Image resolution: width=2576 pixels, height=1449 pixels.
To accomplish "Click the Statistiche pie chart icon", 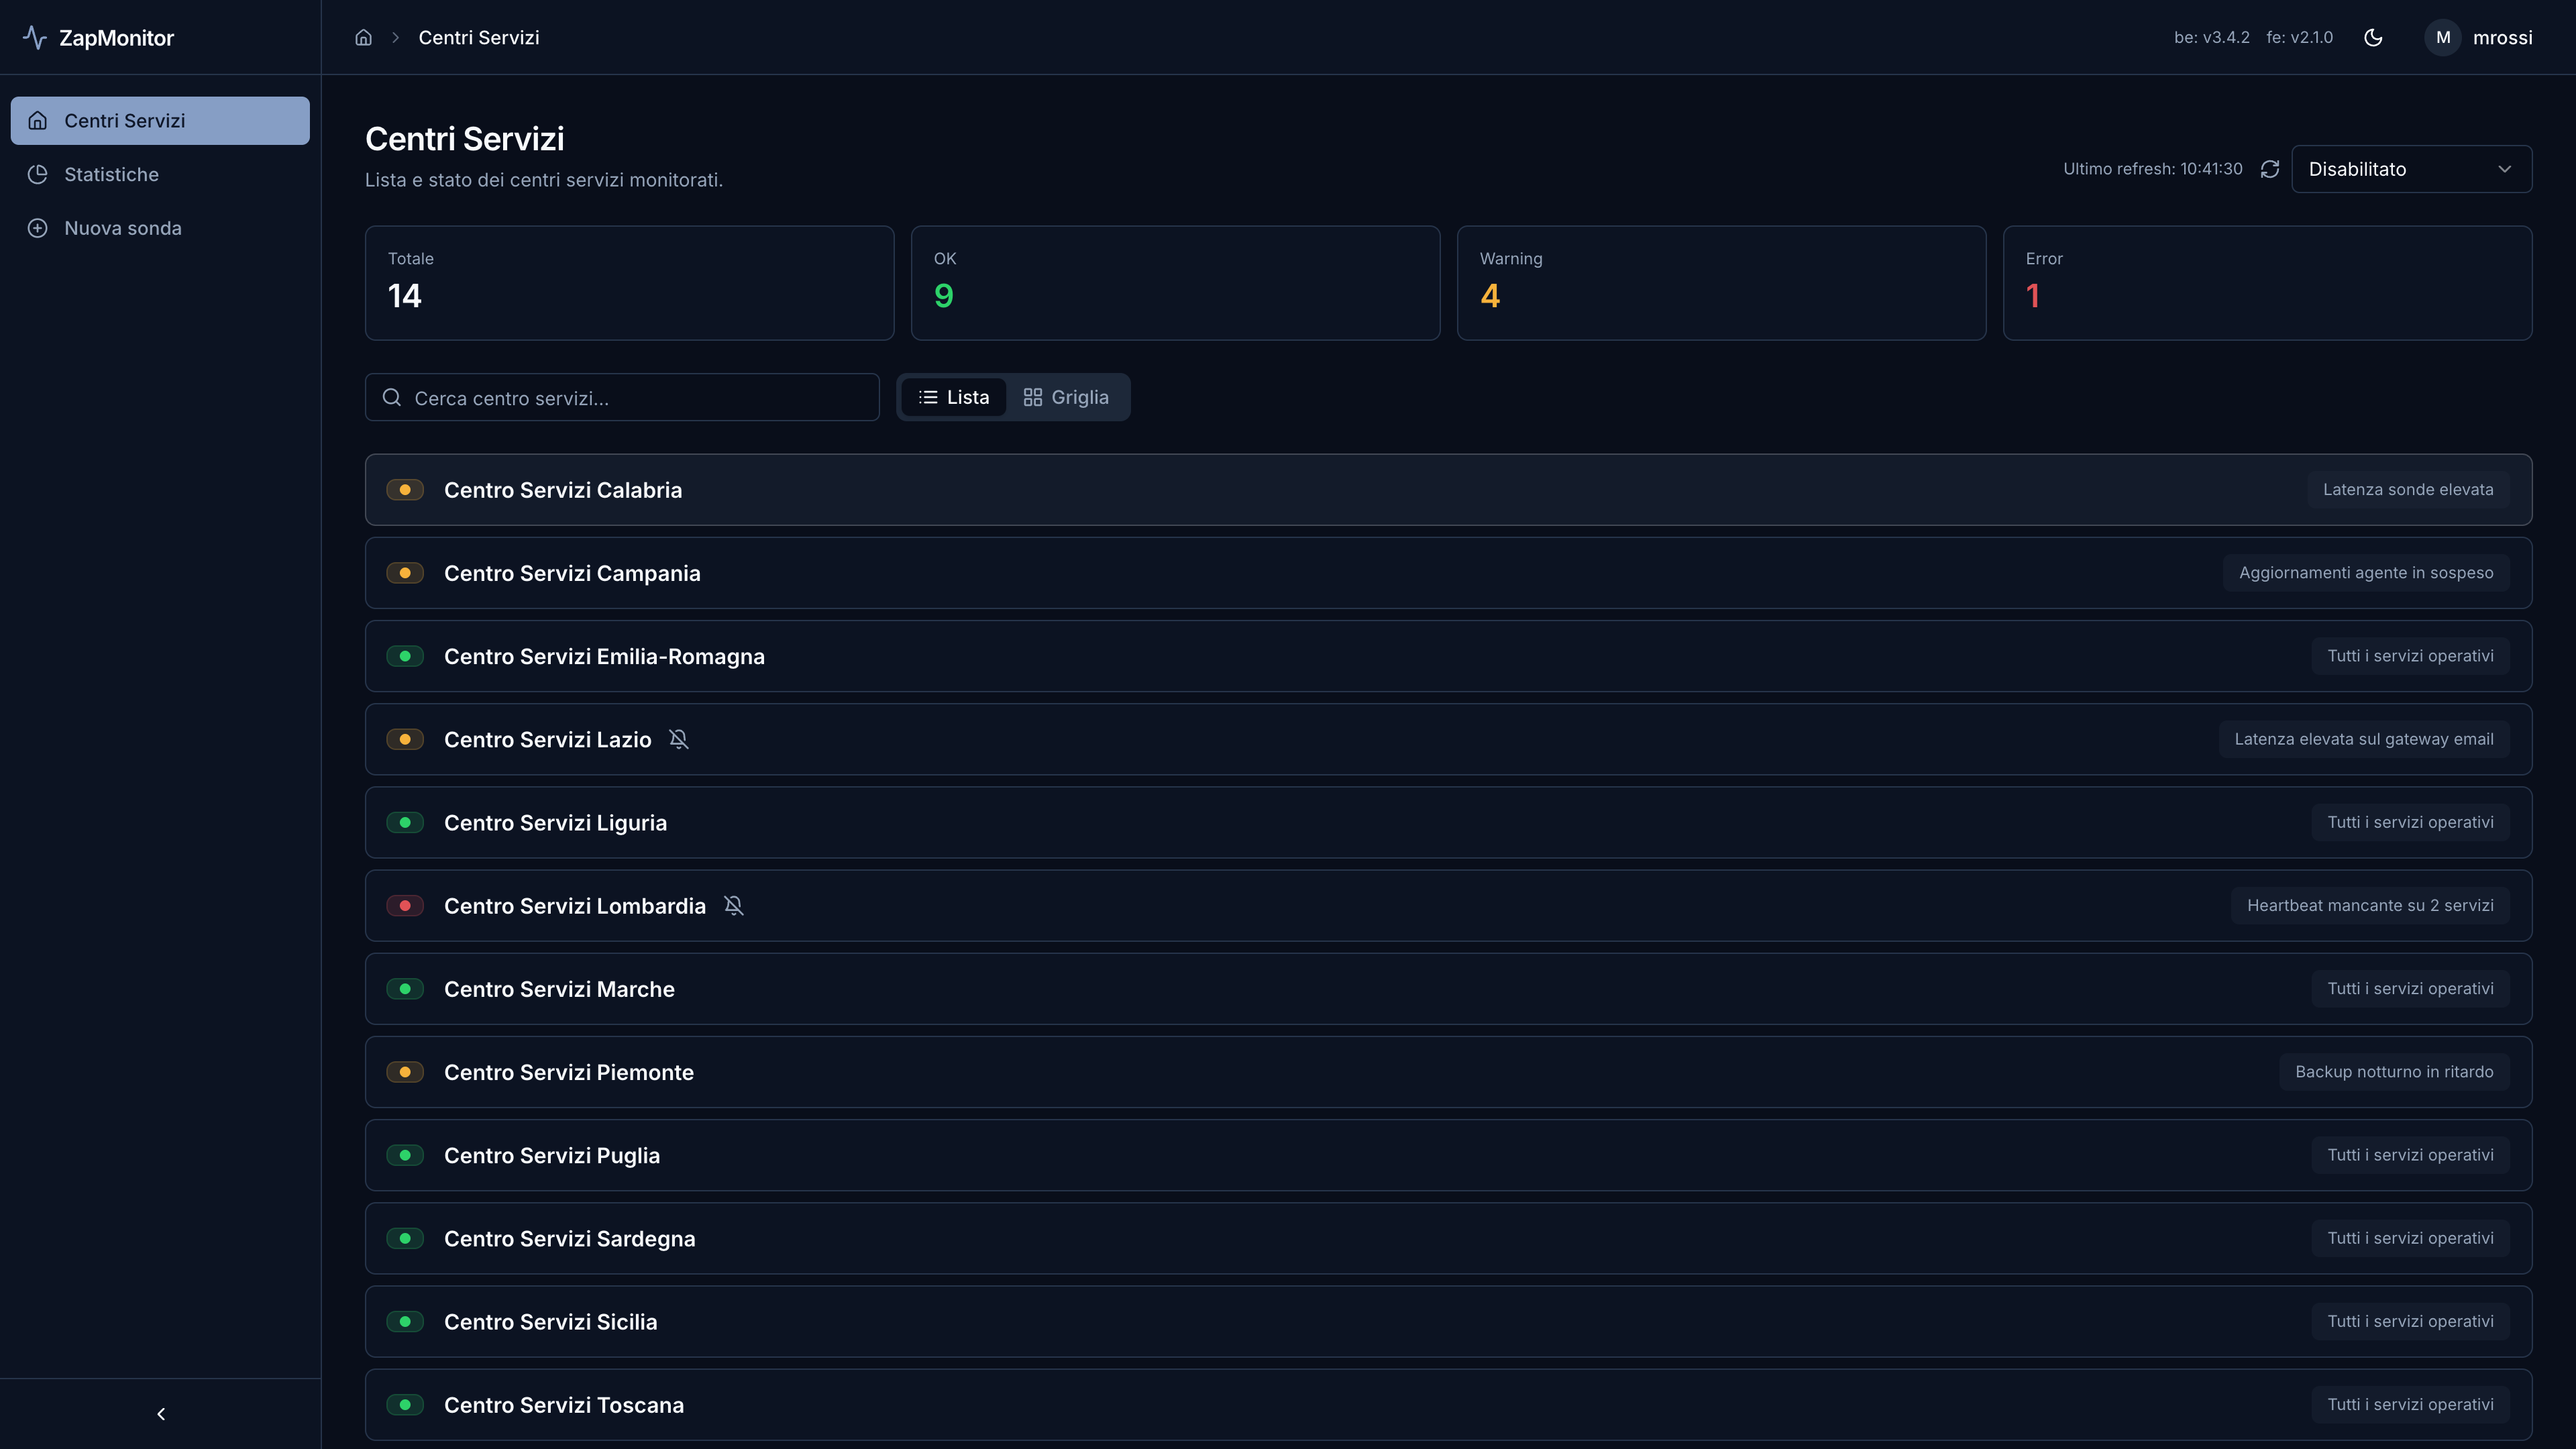I will (38, 175).
